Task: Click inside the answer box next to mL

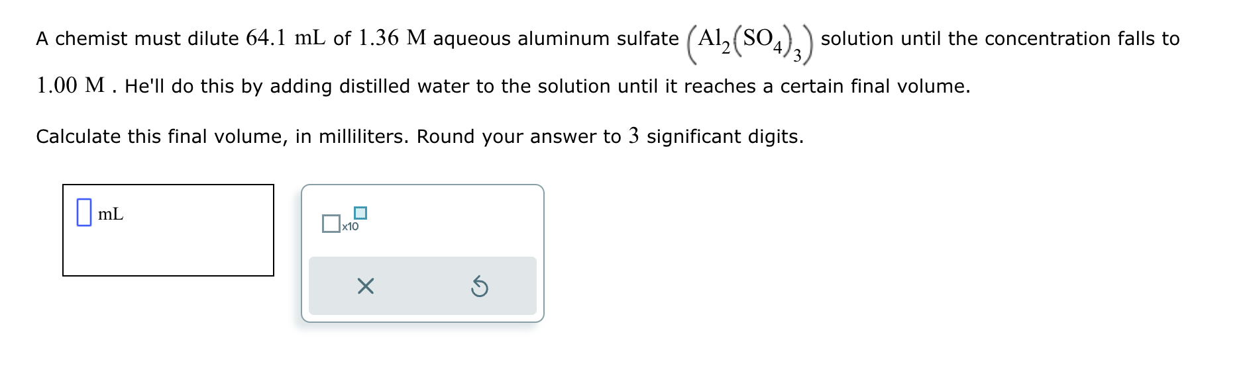Action: pos(83,213)
